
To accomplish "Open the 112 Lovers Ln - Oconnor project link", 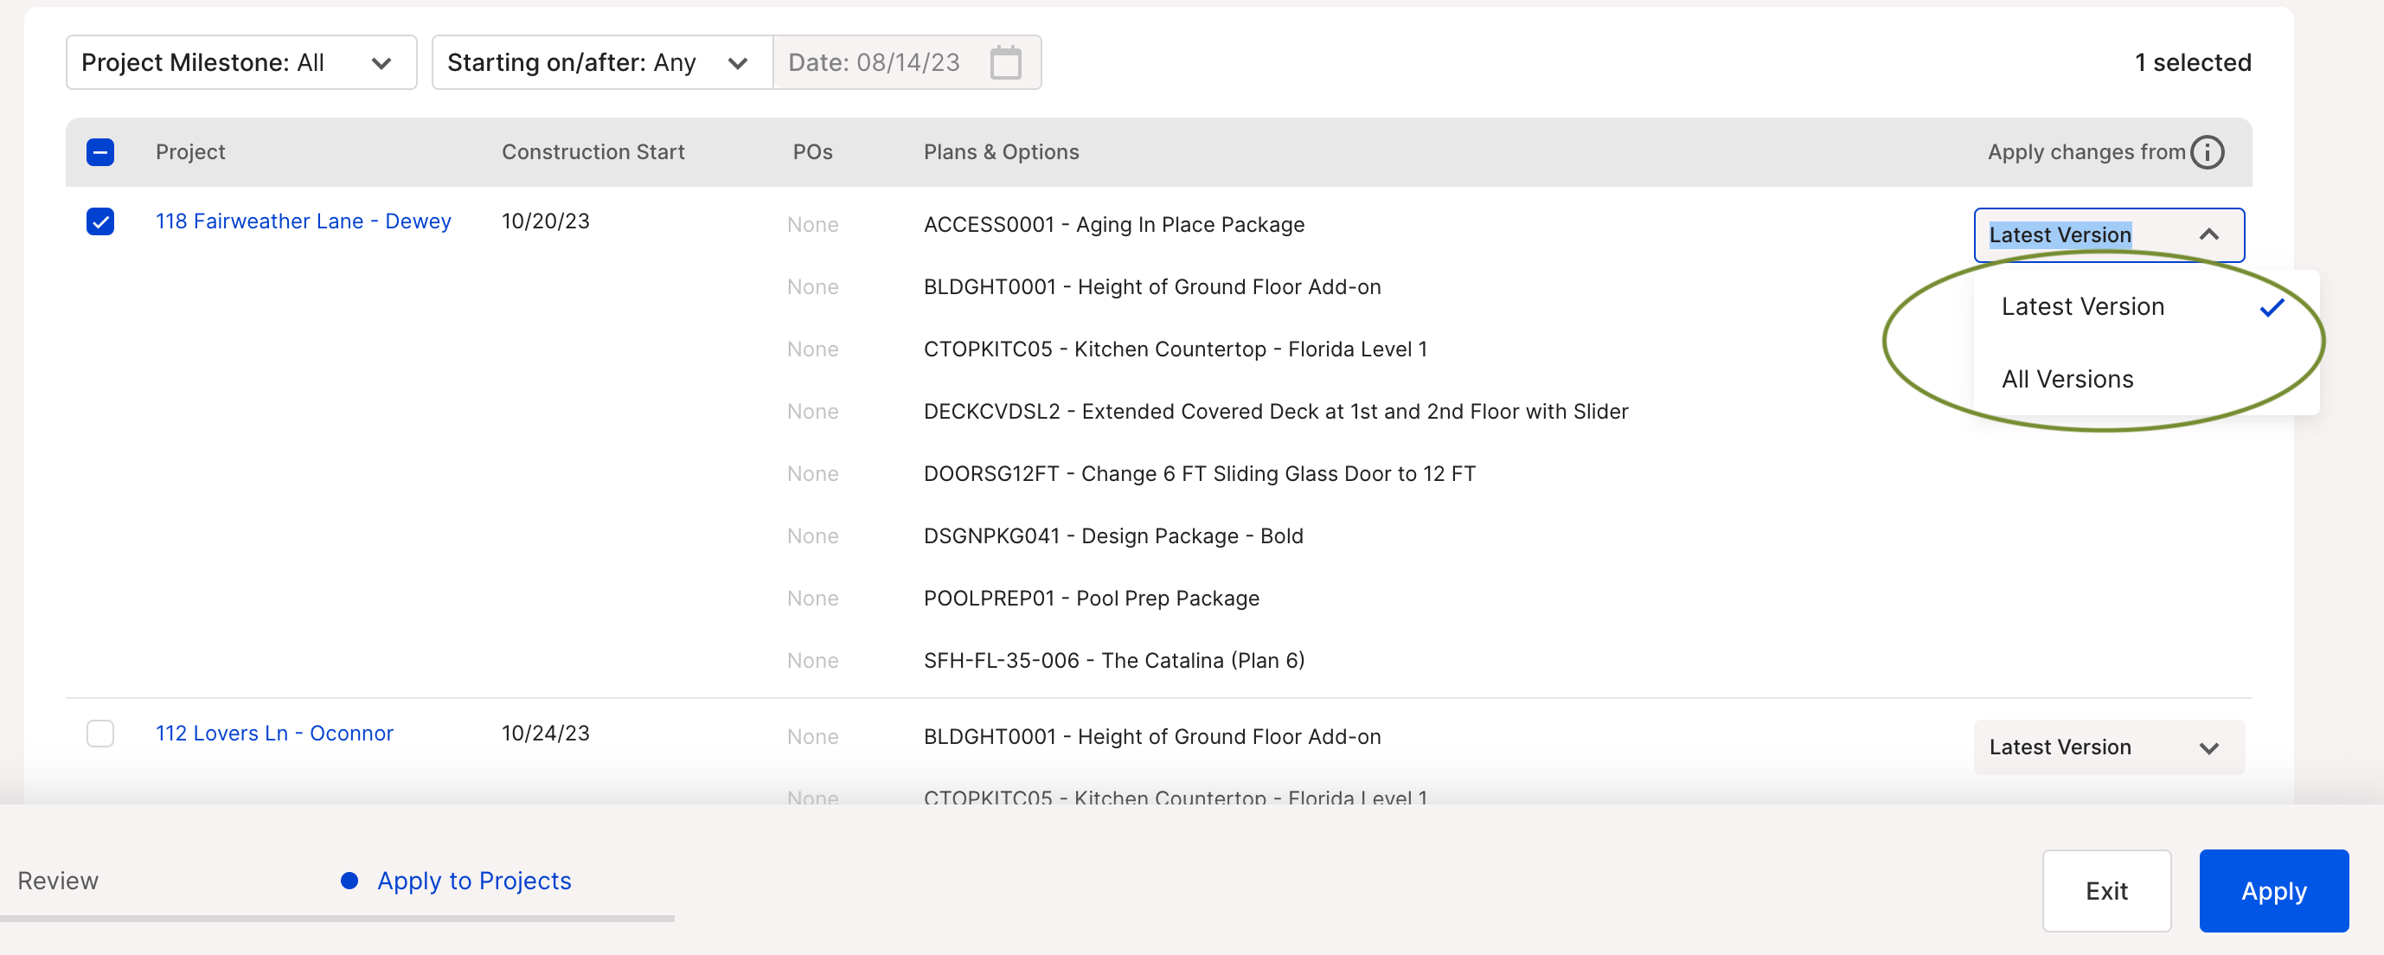I will pyautogui.click(x=274, y=733).
